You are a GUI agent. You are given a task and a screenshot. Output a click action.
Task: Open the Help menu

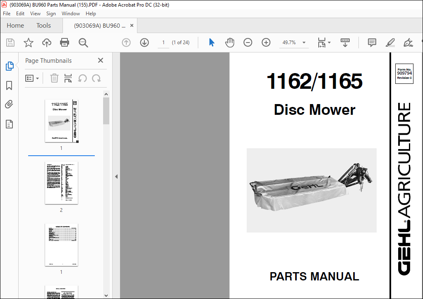pos(91,14)
